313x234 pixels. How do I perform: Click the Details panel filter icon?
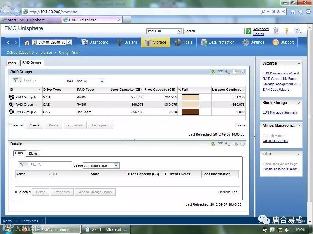(x=220, y=144)
